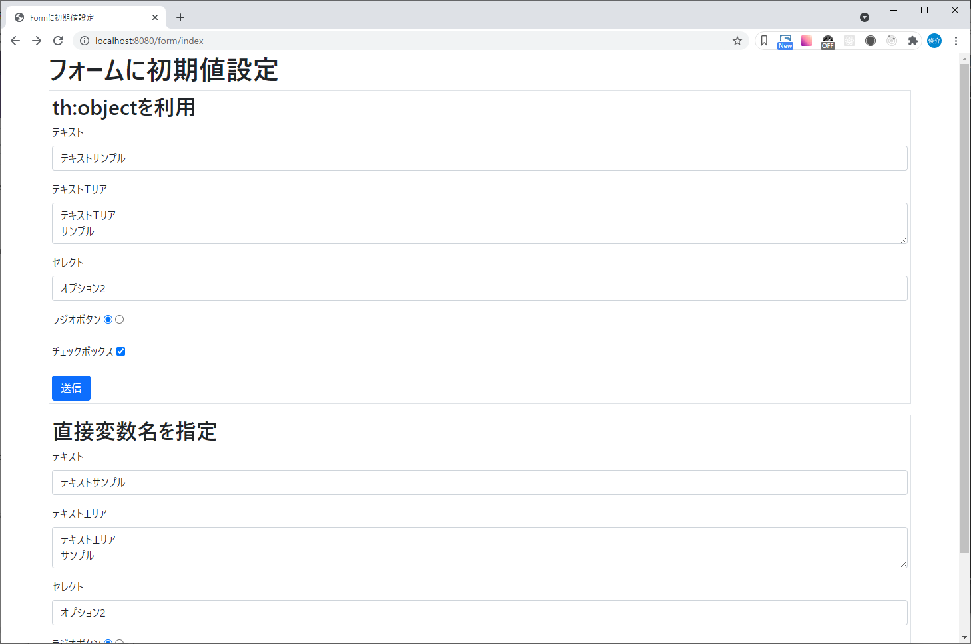This screenshot has height=644, width=971.
Task: Open the extensions puzzle piece menu
Action: (912, 41)
